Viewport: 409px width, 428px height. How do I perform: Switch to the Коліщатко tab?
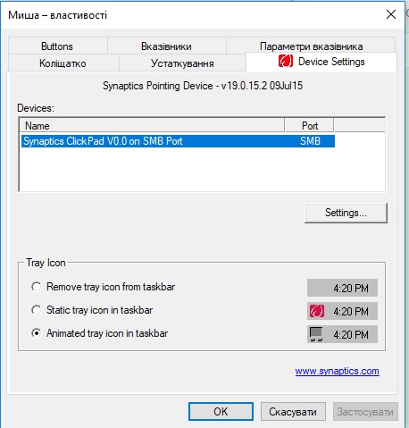63,63
